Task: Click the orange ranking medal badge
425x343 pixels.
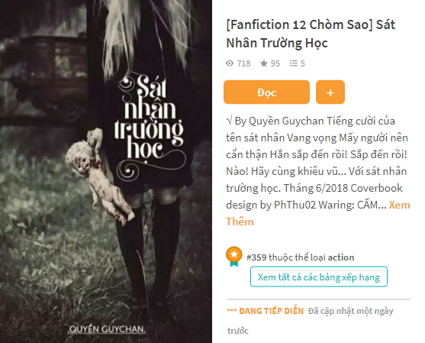Action: pyautogui.click(x=234, y=257)
